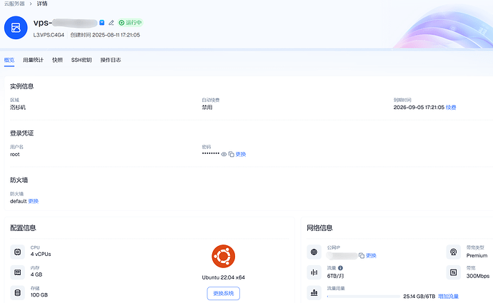493x303 pixels.
Task: Click 续费 link next to expiry time
Action: 451,107
